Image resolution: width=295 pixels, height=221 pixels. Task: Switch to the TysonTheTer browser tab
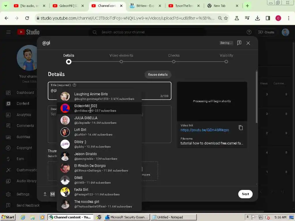pyautogui.click(x=184, y=6)
